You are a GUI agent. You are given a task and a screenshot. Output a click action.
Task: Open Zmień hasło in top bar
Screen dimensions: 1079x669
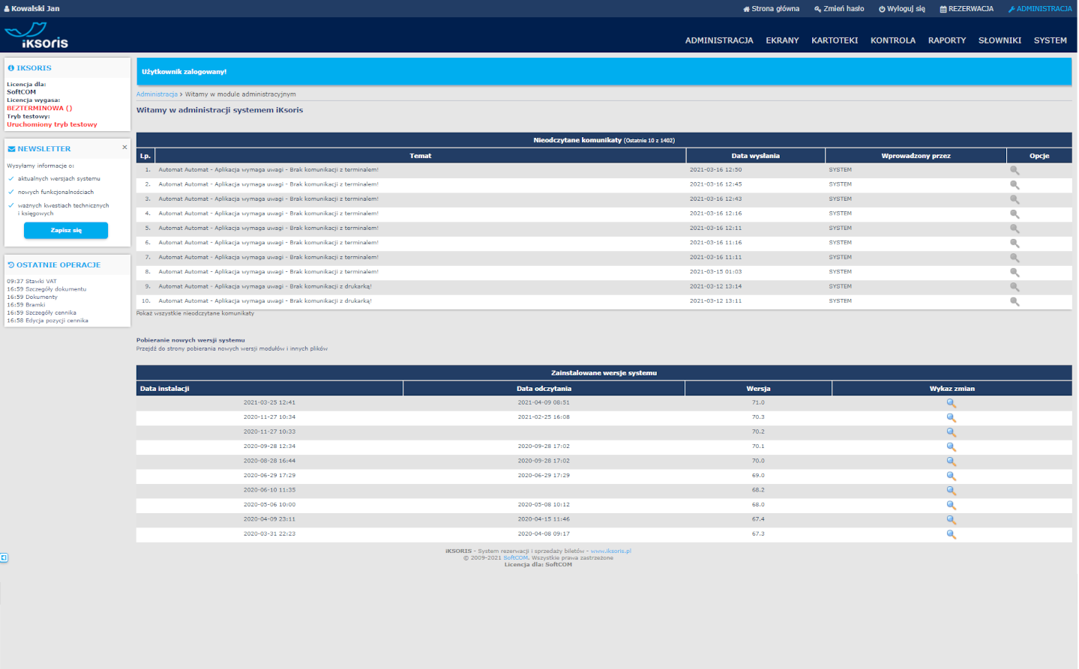[x=839, y=9]
